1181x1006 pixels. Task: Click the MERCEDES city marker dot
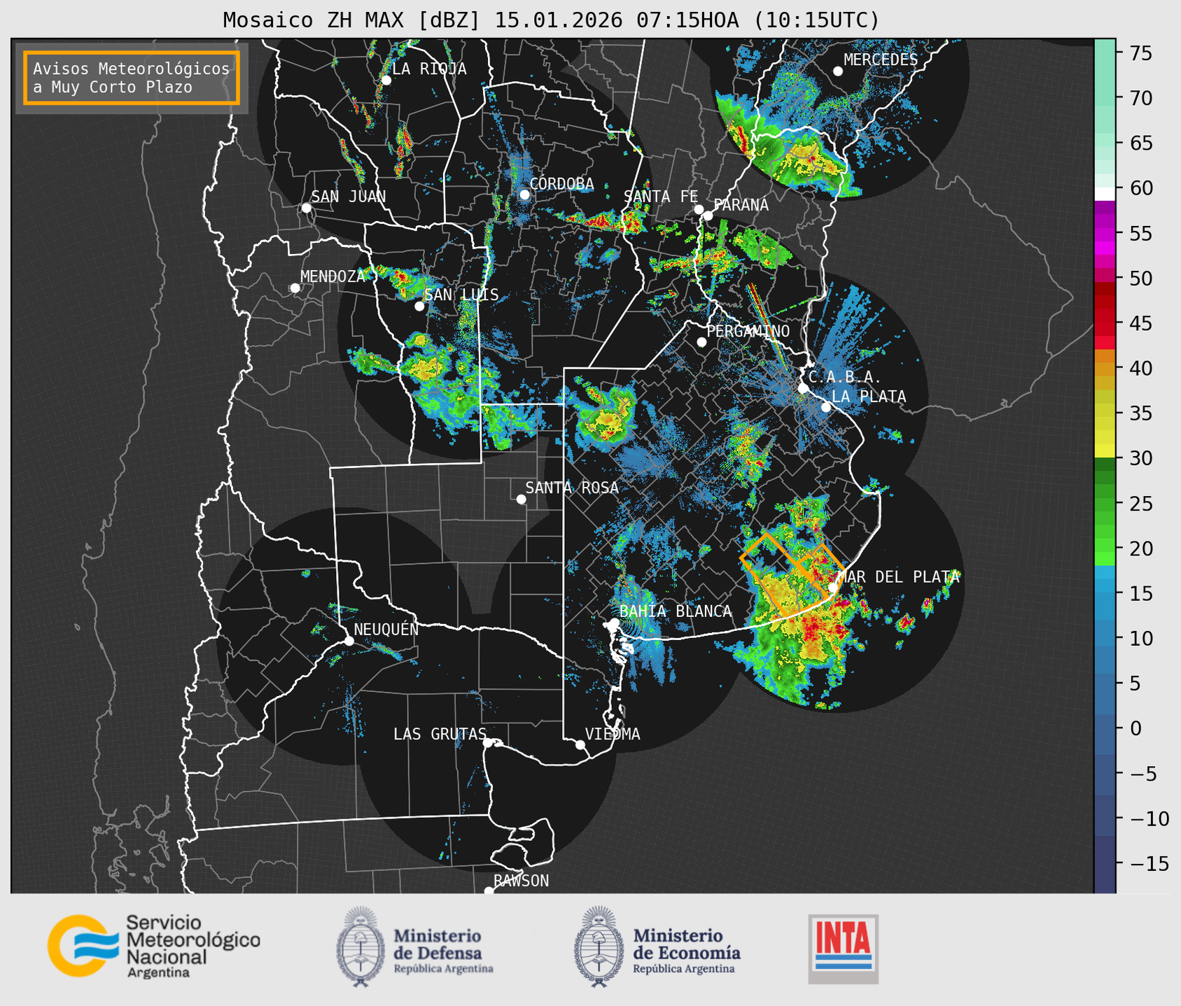837,71
